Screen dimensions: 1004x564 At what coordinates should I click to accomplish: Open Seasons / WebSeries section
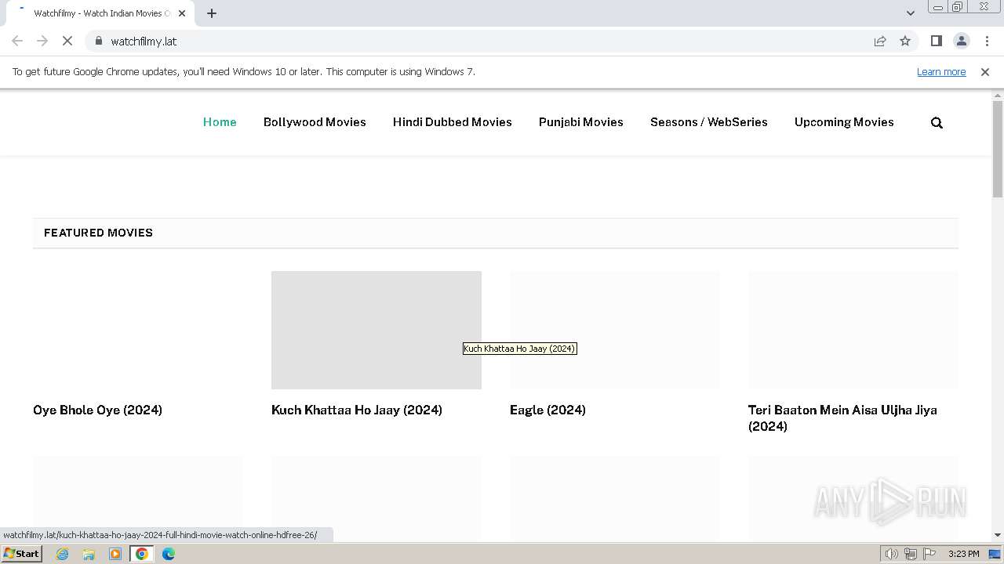coord(709,122)
